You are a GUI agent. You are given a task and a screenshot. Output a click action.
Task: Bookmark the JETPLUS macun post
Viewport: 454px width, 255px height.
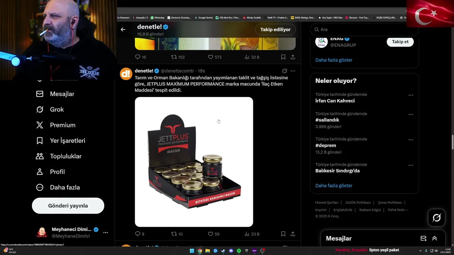pos(283,234)
